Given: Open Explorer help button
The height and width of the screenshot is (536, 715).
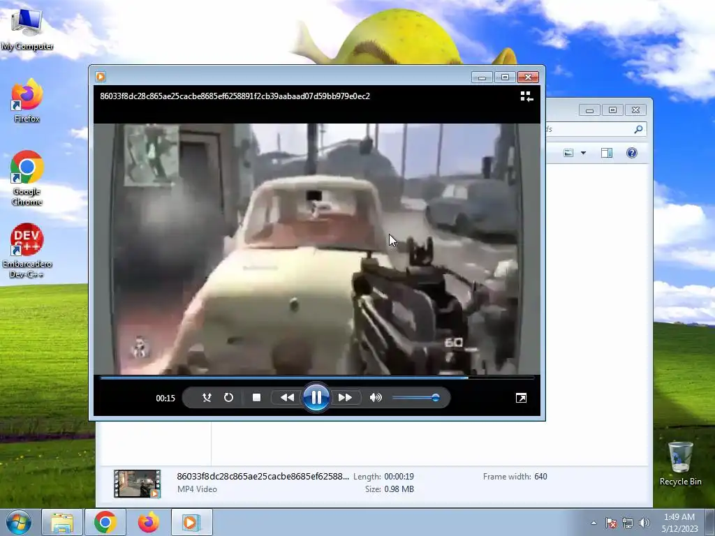Looking at the screenshot, I should 631,153.
